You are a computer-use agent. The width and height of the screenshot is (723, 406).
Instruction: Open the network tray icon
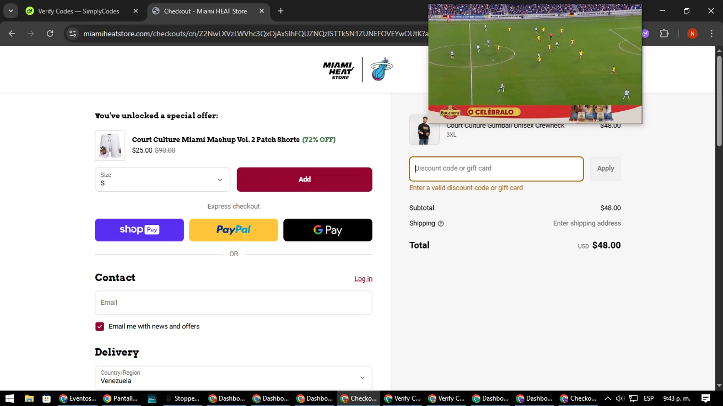pos(633,398)
